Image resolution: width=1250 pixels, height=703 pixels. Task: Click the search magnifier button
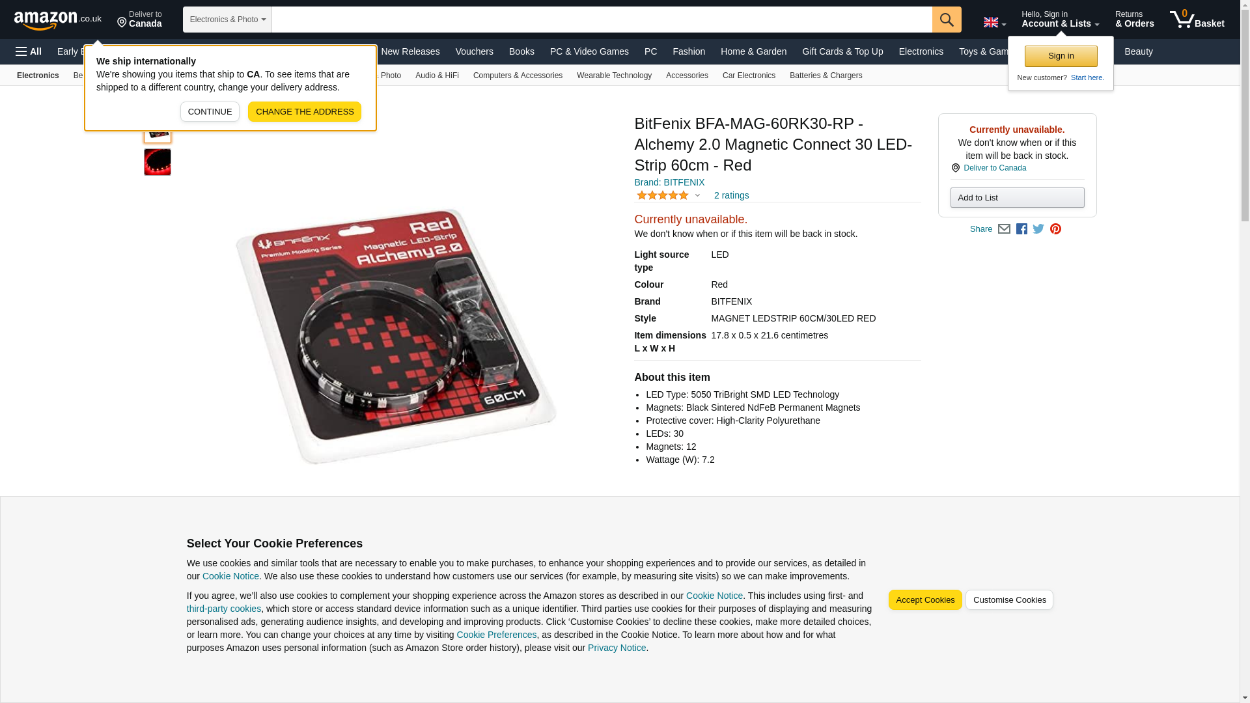[947, 20]
